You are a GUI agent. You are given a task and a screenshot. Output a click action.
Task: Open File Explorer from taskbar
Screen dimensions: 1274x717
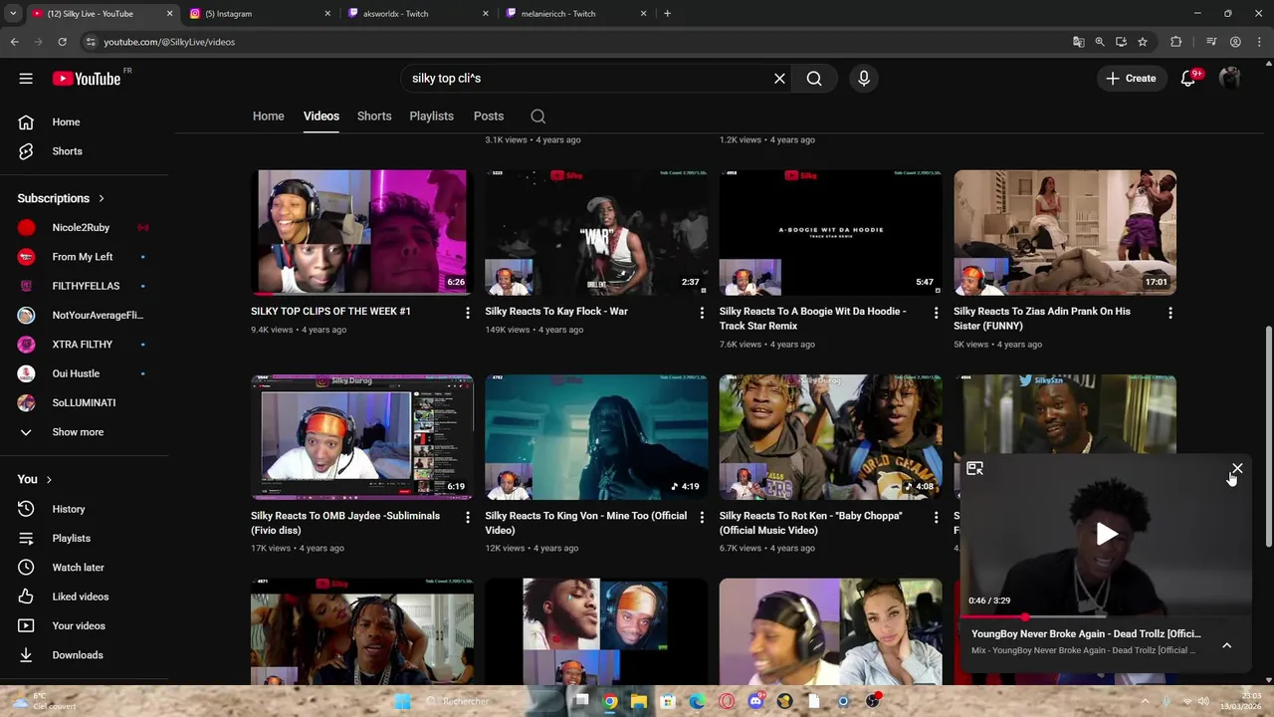pos(639,701)
